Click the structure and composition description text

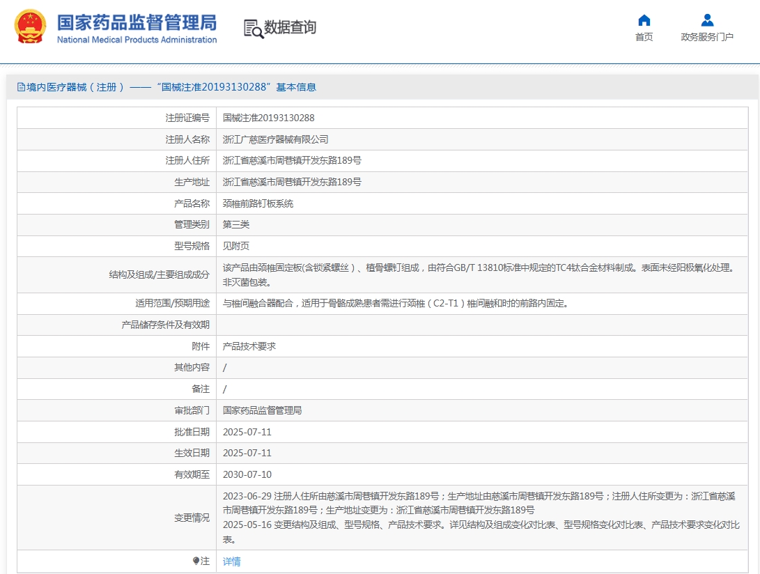479,275
